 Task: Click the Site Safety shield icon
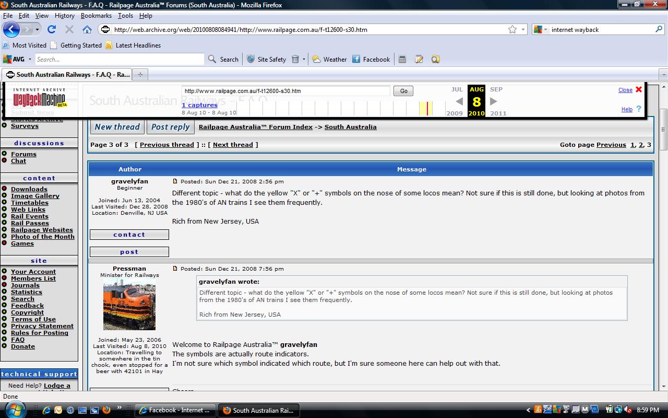pyautogui.click(x=251, y=59)
